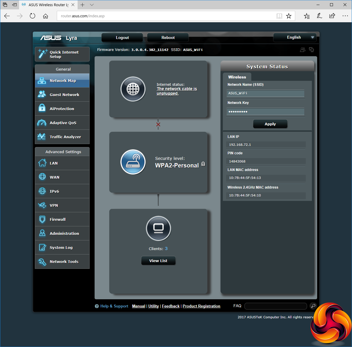Image resolution: width=352 pixels, height=347 pixels.
Task: Open the Quick Internet Setup wizard
Action: tap(62, 54)
